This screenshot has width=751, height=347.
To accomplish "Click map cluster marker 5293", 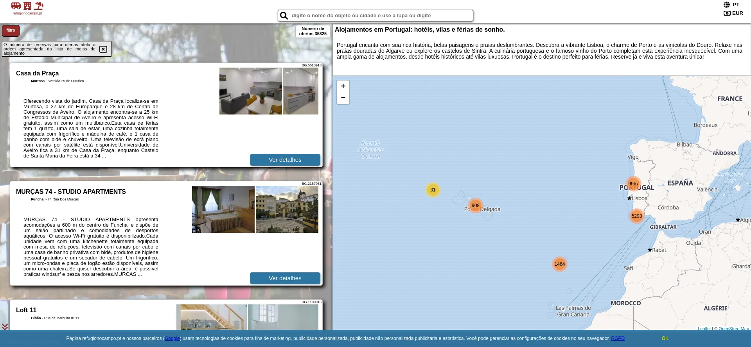I will (637, 216).
